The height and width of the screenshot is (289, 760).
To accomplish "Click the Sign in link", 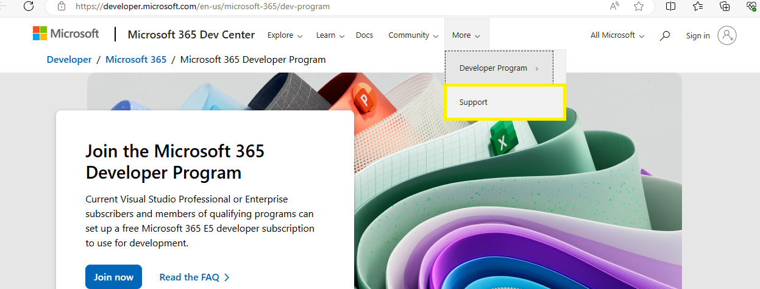I will tap(698, 35).
